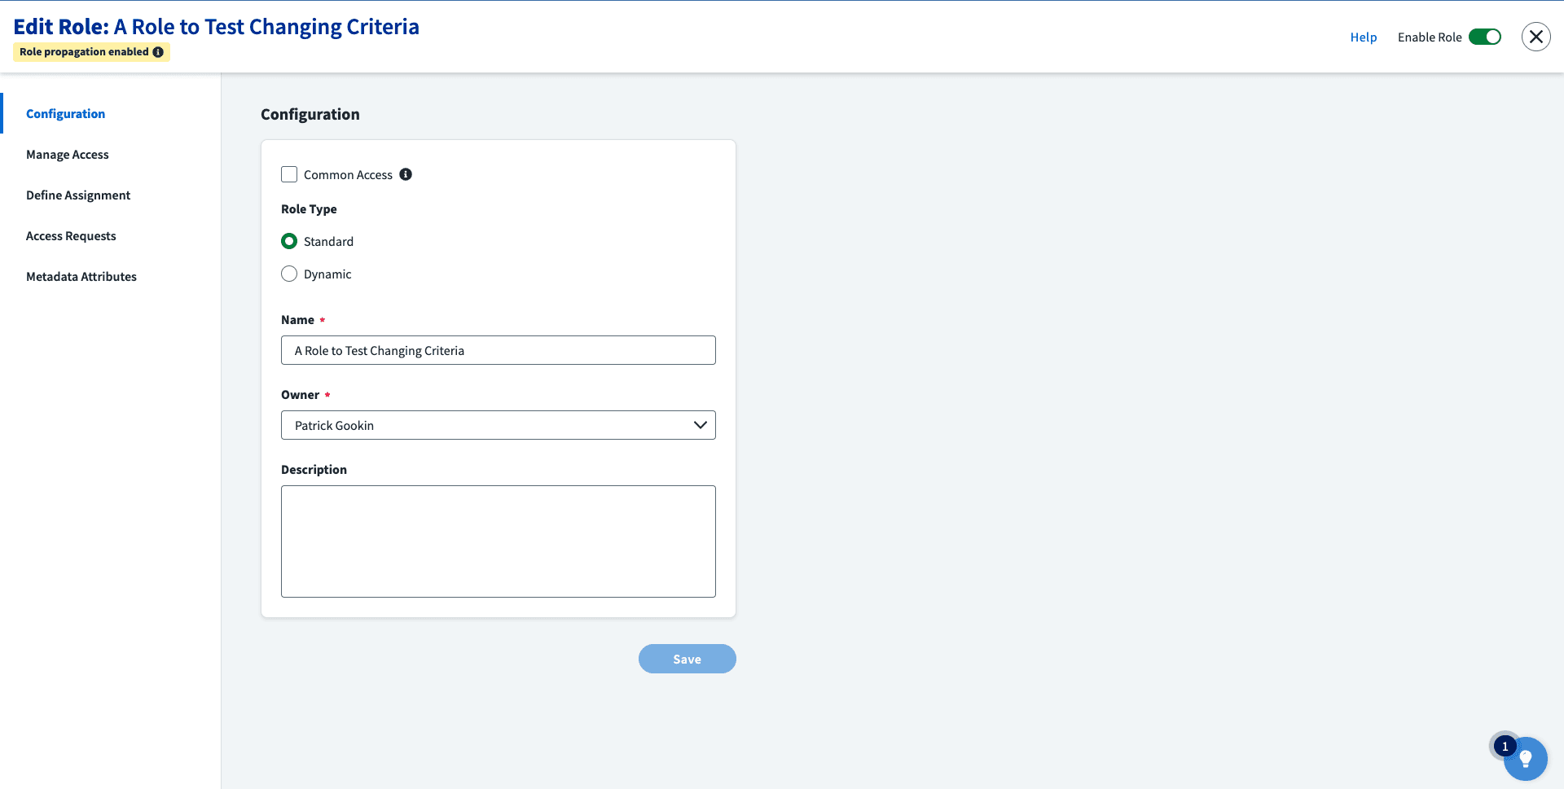Open the Owner dropdown

pyautogui.click(x=700, y=425)
